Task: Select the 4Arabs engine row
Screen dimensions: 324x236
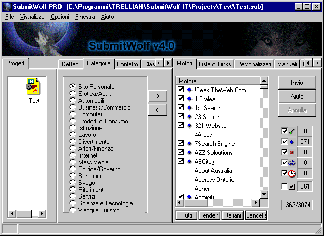Action: [204, 135]
